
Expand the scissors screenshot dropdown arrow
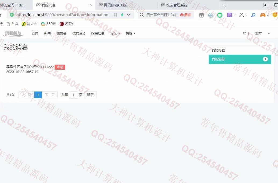click(246, 15)
